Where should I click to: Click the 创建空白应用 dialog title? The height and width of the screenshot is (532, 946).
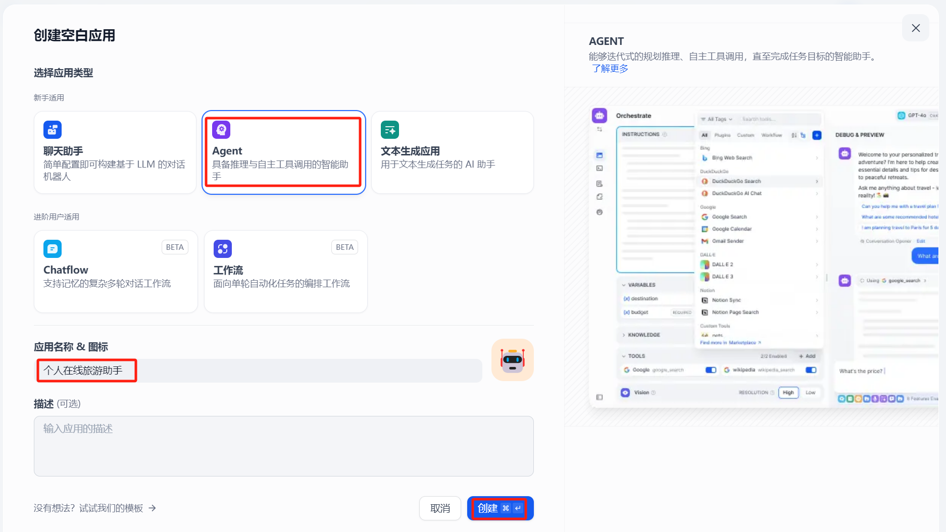tap(74, 35)
